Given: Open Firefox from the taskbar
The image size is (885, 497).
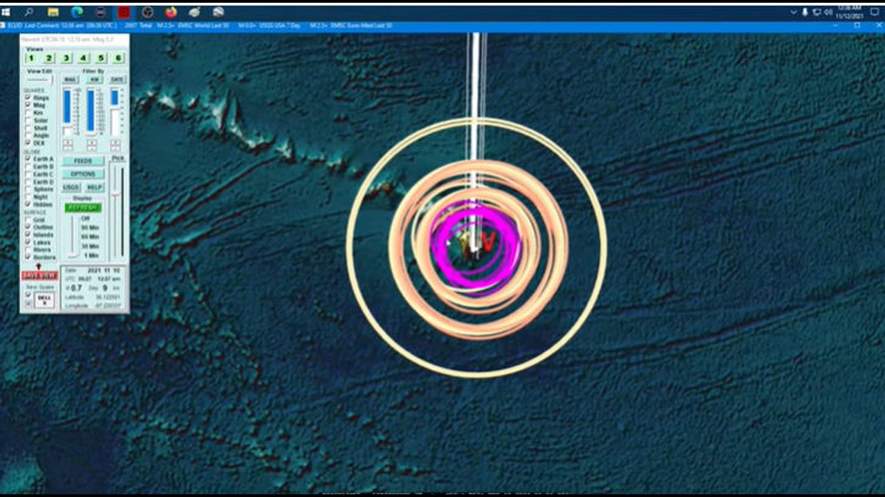Looking at the screenshot, I should tap(171, 12).
